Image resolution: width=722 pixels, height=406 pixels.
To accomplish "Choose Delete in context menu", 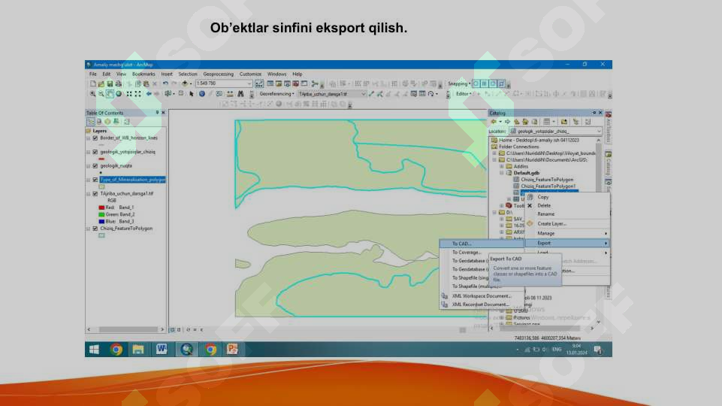I will point(568,205).
